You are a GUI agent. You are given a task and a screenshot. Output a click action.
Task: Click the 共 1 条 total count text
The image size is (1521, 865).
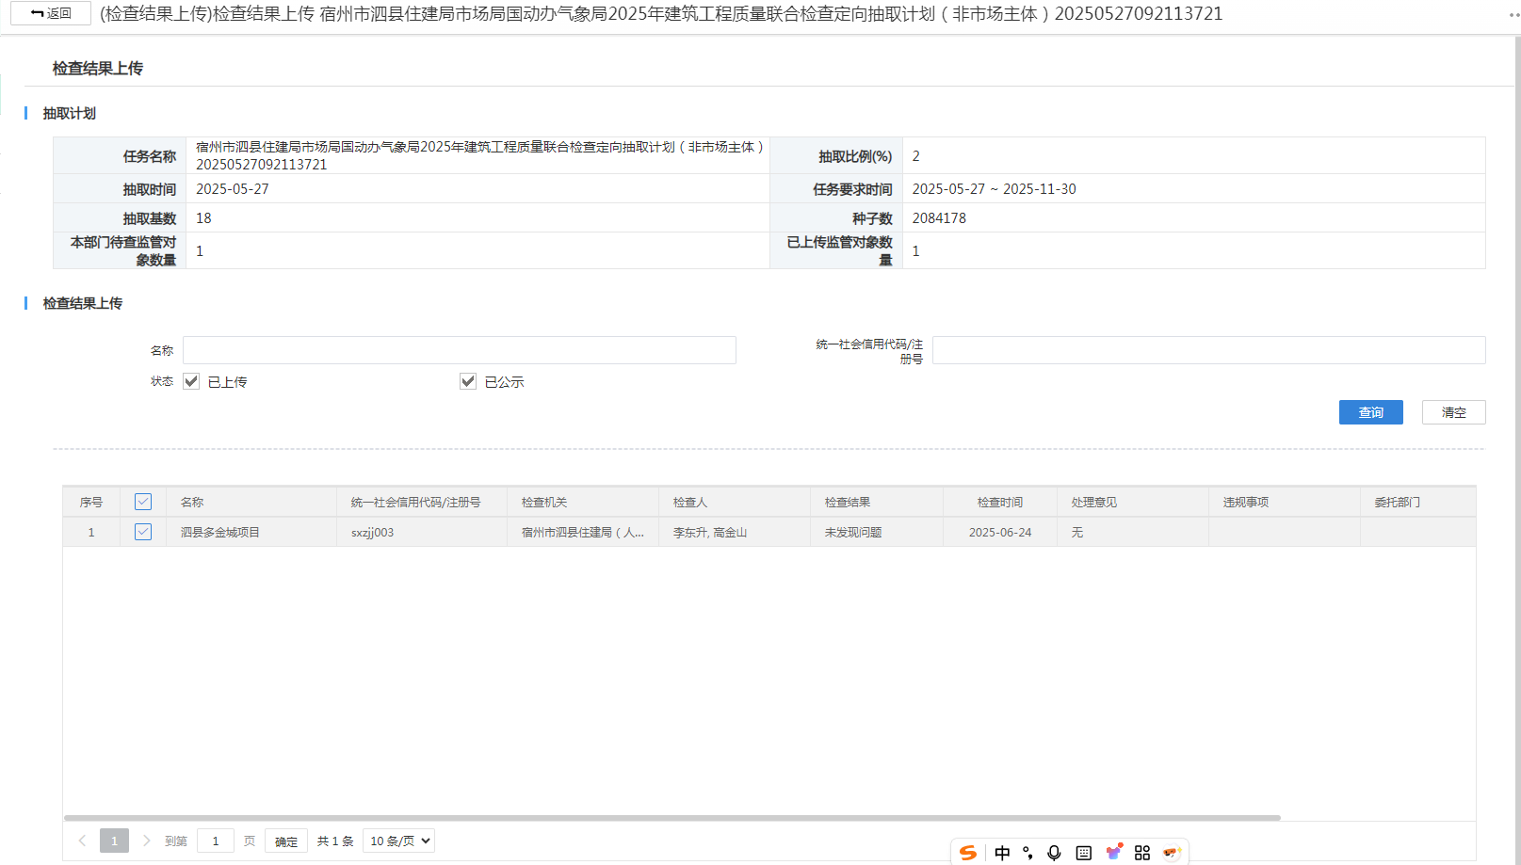335,841
